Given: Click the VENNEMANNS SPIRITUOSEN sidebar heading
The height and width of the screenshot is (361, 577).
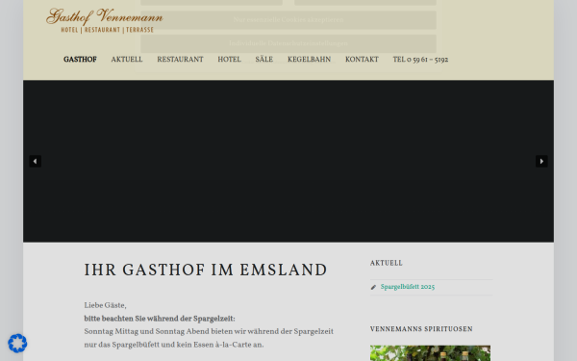Looking at the screenshot, I should 421,329.
